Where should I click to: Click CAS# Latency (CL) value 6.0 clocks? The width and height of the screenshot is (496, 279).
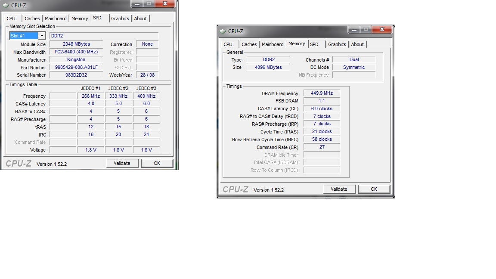click(322, 108)
